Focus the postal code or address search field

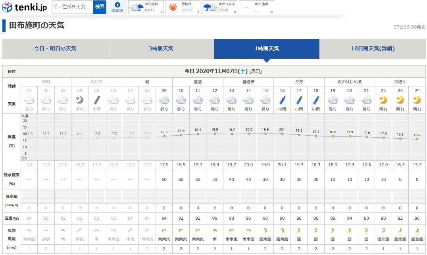(73, 7)
